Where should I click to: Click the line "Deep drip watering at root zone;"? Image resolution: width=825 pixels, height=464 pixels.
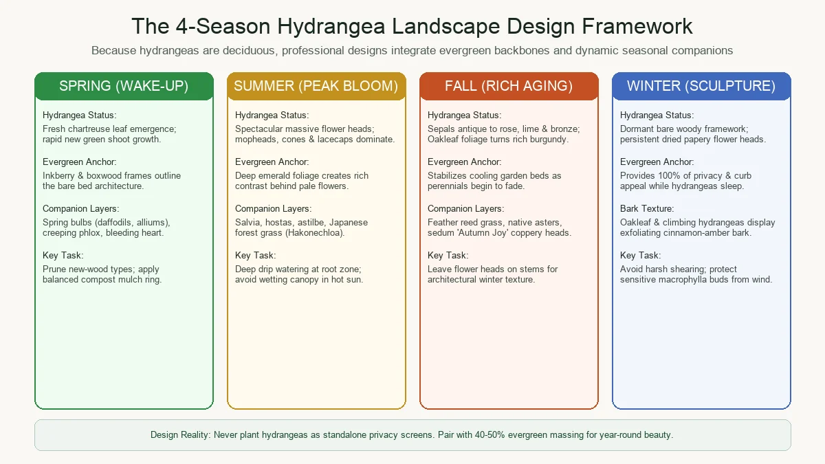(x=299, y=269)
